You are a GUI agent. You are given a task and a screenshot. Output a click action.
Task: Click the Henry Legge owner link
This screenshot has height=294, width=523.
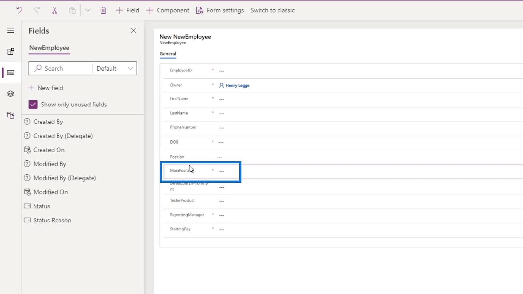click(237, 85)
